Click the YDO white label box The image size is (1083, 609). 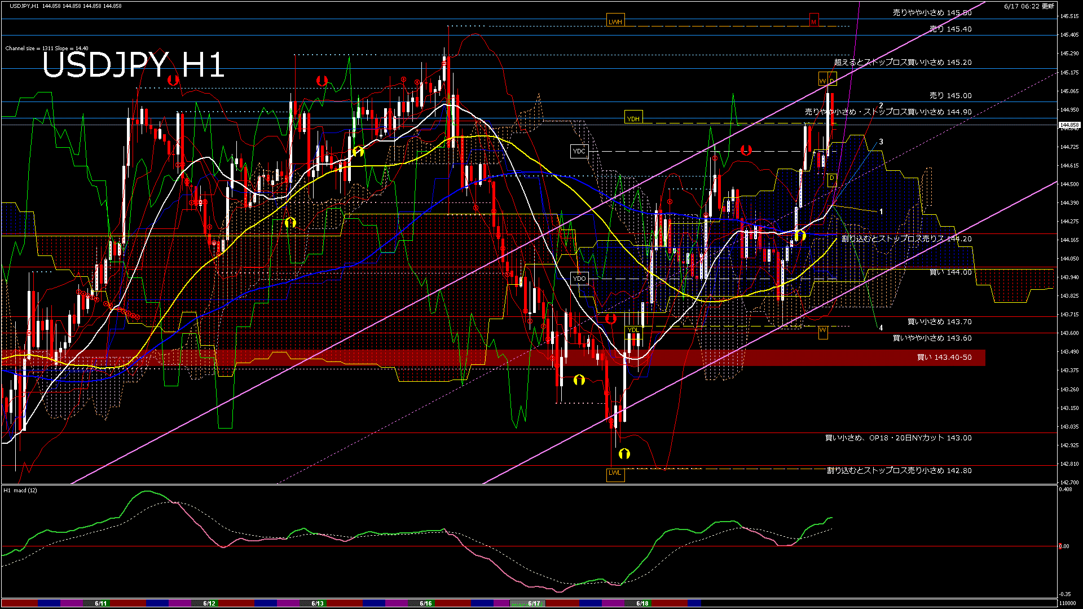[579, 279]
